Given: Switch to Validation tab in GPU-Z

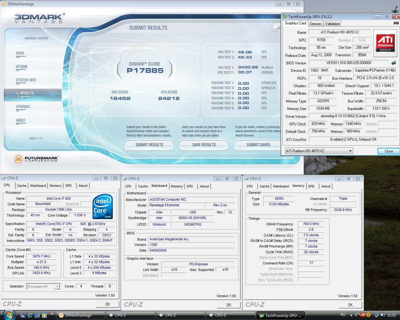Looking at the screenshot, I should tap(332, 24).
